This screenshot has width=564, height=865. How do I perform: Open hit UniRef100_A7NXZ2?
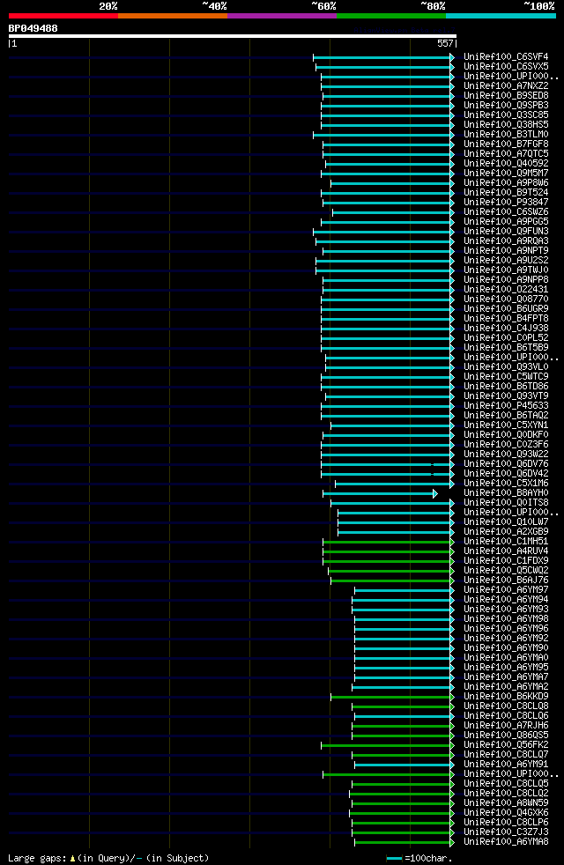point(506,86)
